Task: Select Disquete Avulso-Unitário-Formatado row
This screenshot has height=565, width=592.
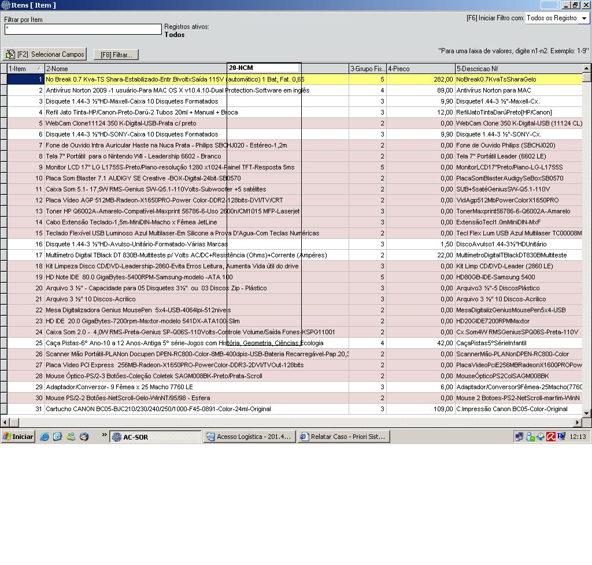Action: 294,244
